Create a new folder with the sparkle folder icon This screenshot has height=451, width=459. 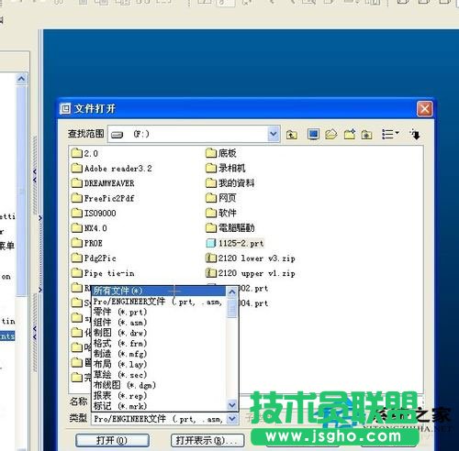(350, 134)
